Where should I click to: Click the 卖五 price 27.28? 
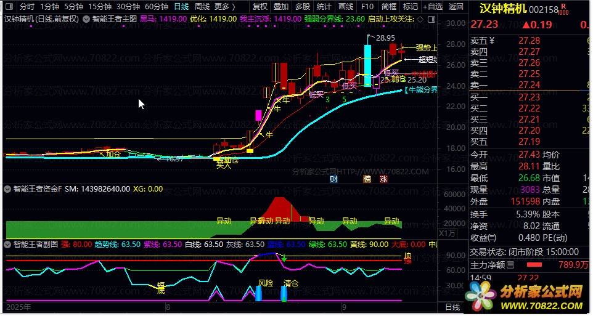[529, 41]
